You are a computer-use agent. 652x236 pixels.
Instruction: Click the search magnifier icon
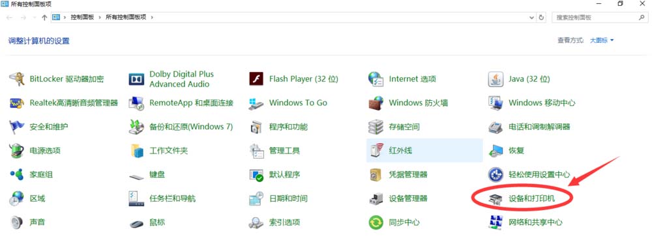[x=642, y=18]
